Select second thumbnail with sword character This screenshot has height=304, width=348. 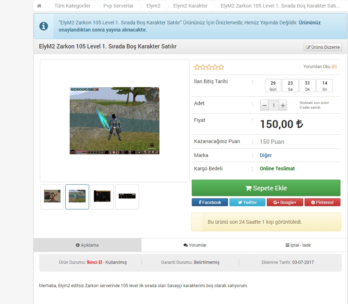coord(77,196)
